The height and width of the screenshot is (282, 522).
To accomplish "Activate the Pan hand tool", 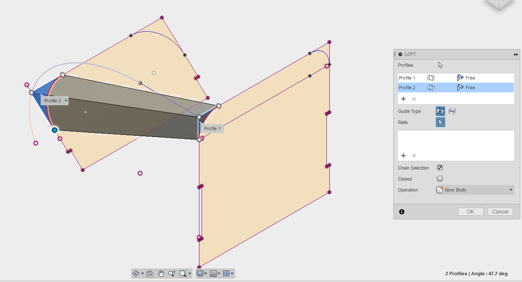I will click(x=161, y=274).
